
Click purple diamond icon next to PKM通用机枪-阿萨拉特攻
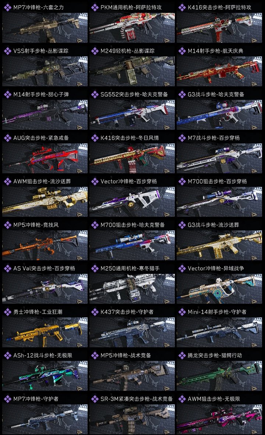coord(95,7)
